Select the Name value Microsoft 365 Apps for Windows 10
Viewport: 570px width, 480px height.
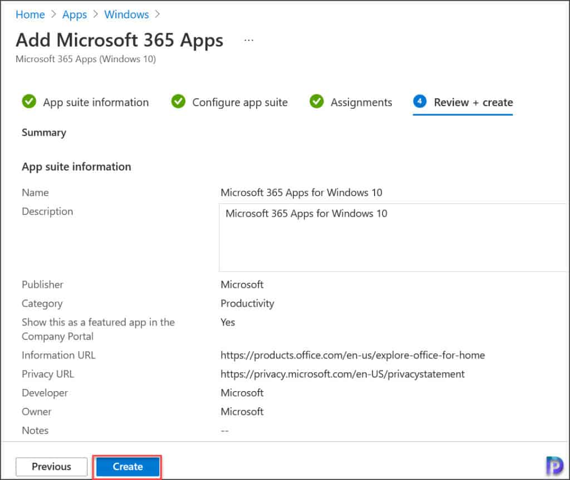(301, 193)
